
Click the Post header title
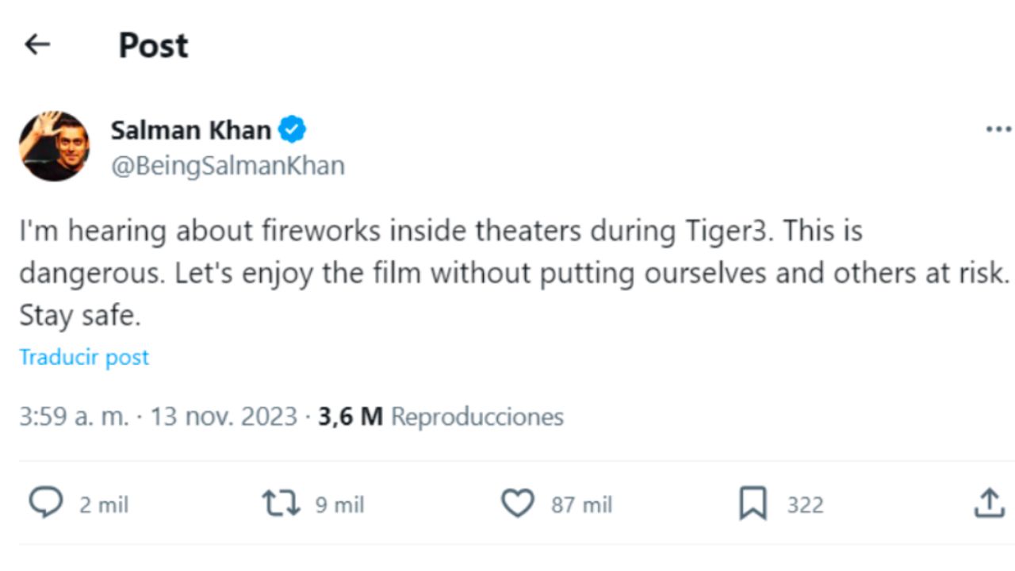(x=153, y=45)
